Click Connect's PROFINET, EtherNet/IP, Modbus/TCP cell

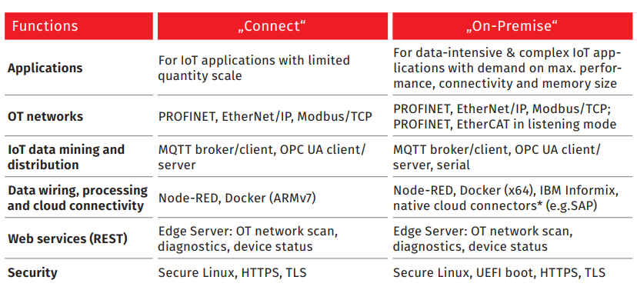coord(265,117)
